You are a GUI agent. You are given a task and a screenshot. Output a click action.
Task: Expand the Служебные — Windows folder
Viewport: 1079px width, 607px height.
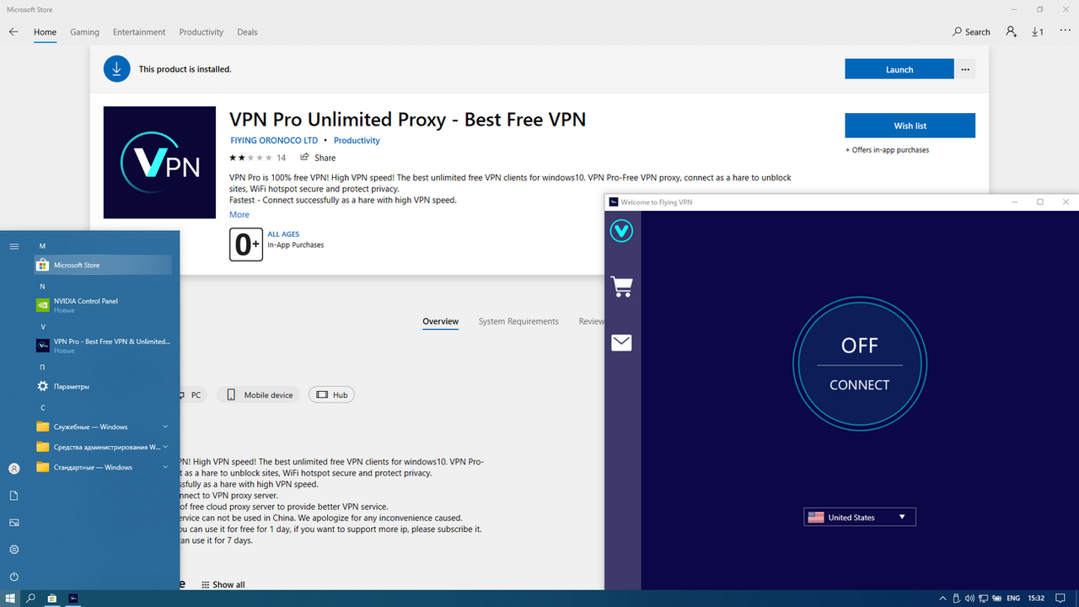(x=103, y=427)
